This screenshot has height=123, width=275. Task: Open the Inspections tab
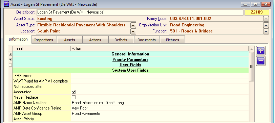(x=44, y=40)
